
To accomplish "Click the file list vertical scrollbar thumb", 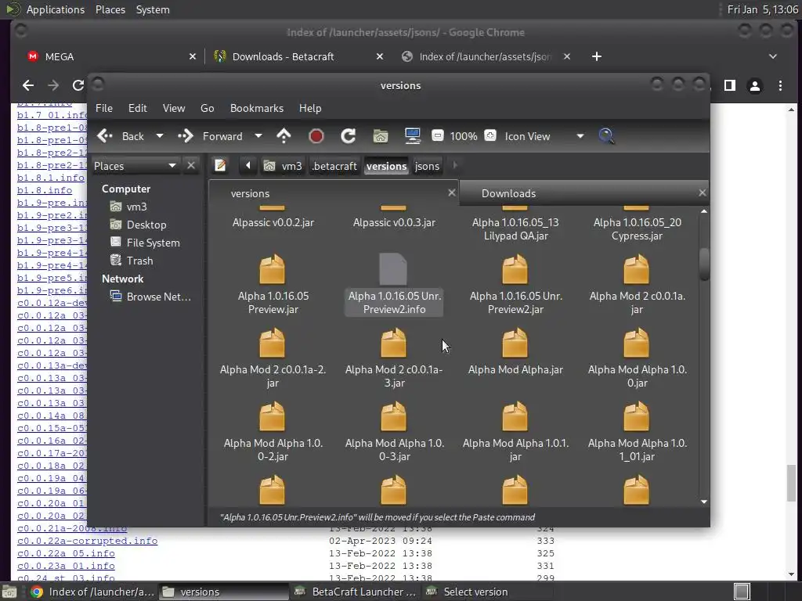I will click(704, 265).
